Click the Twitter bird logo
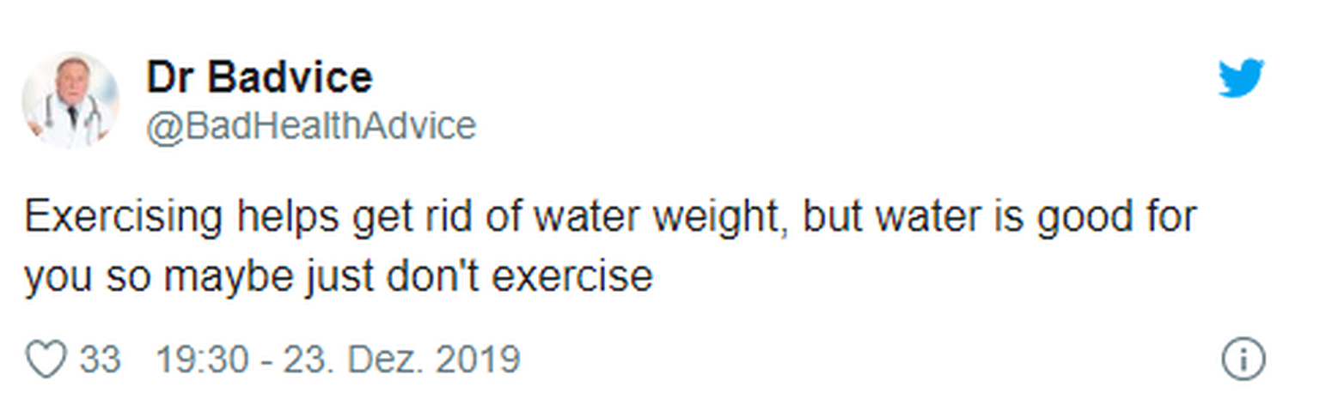Viewport: 1320px width, 405px height. point(1241,78)
